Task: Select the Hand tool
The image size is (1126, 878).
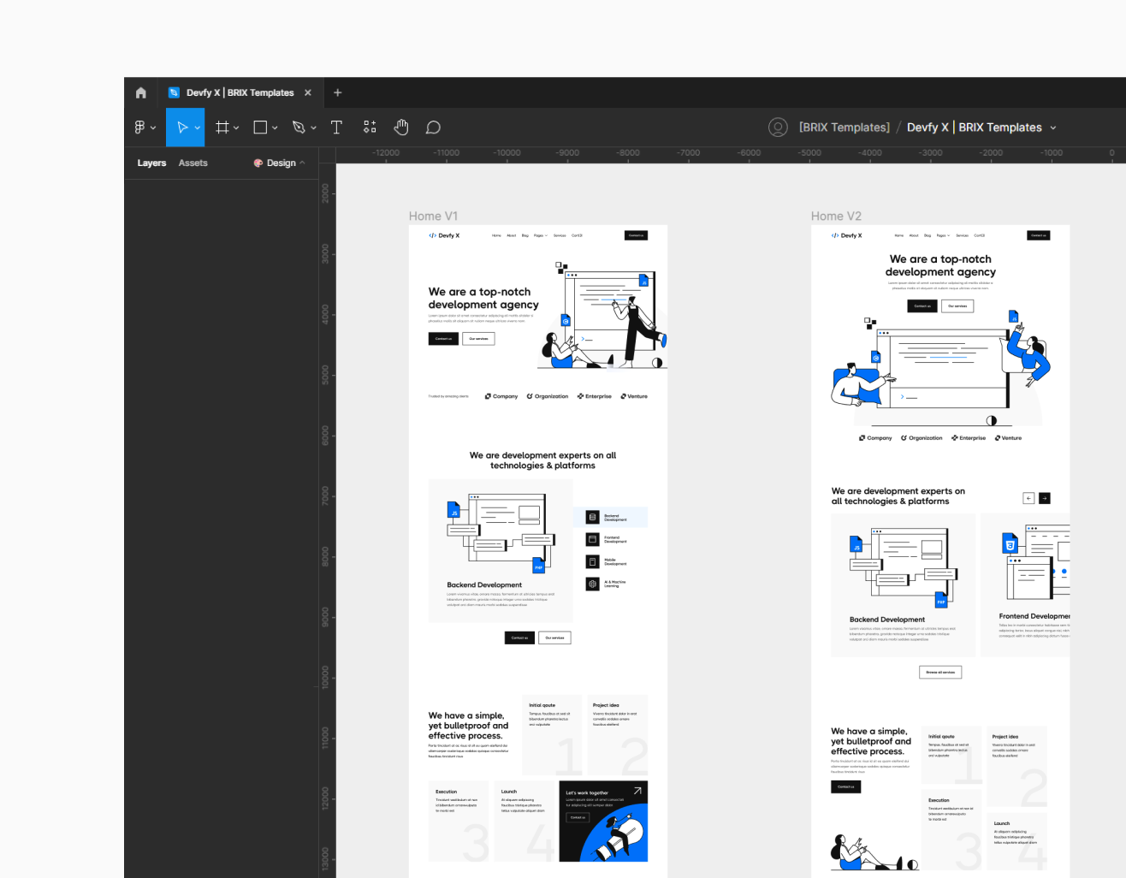Action: pyautogui.click(x=400, y=127)
